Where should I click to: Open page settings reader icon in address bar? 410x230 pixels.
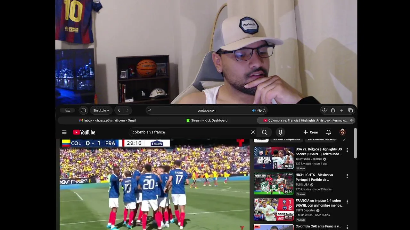point(149,110)
